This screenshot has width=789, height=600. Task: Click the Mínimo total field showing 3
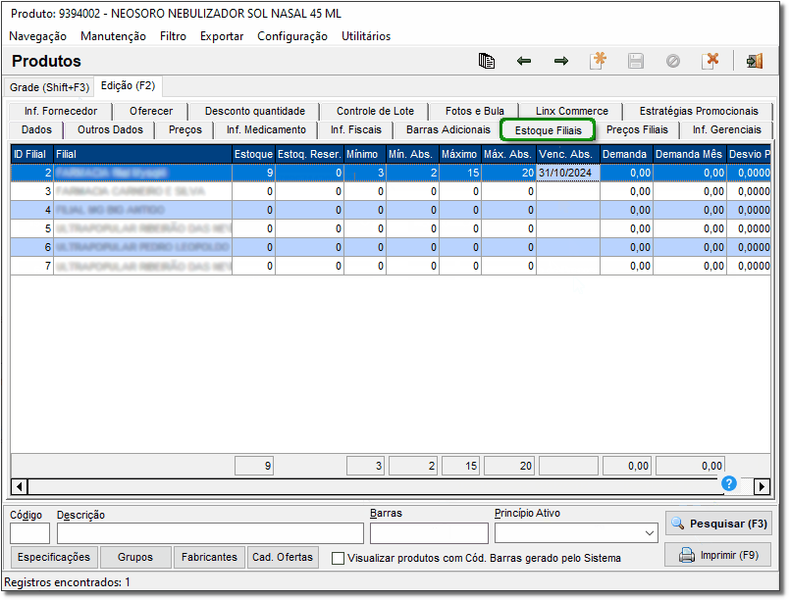coord(366,466)
